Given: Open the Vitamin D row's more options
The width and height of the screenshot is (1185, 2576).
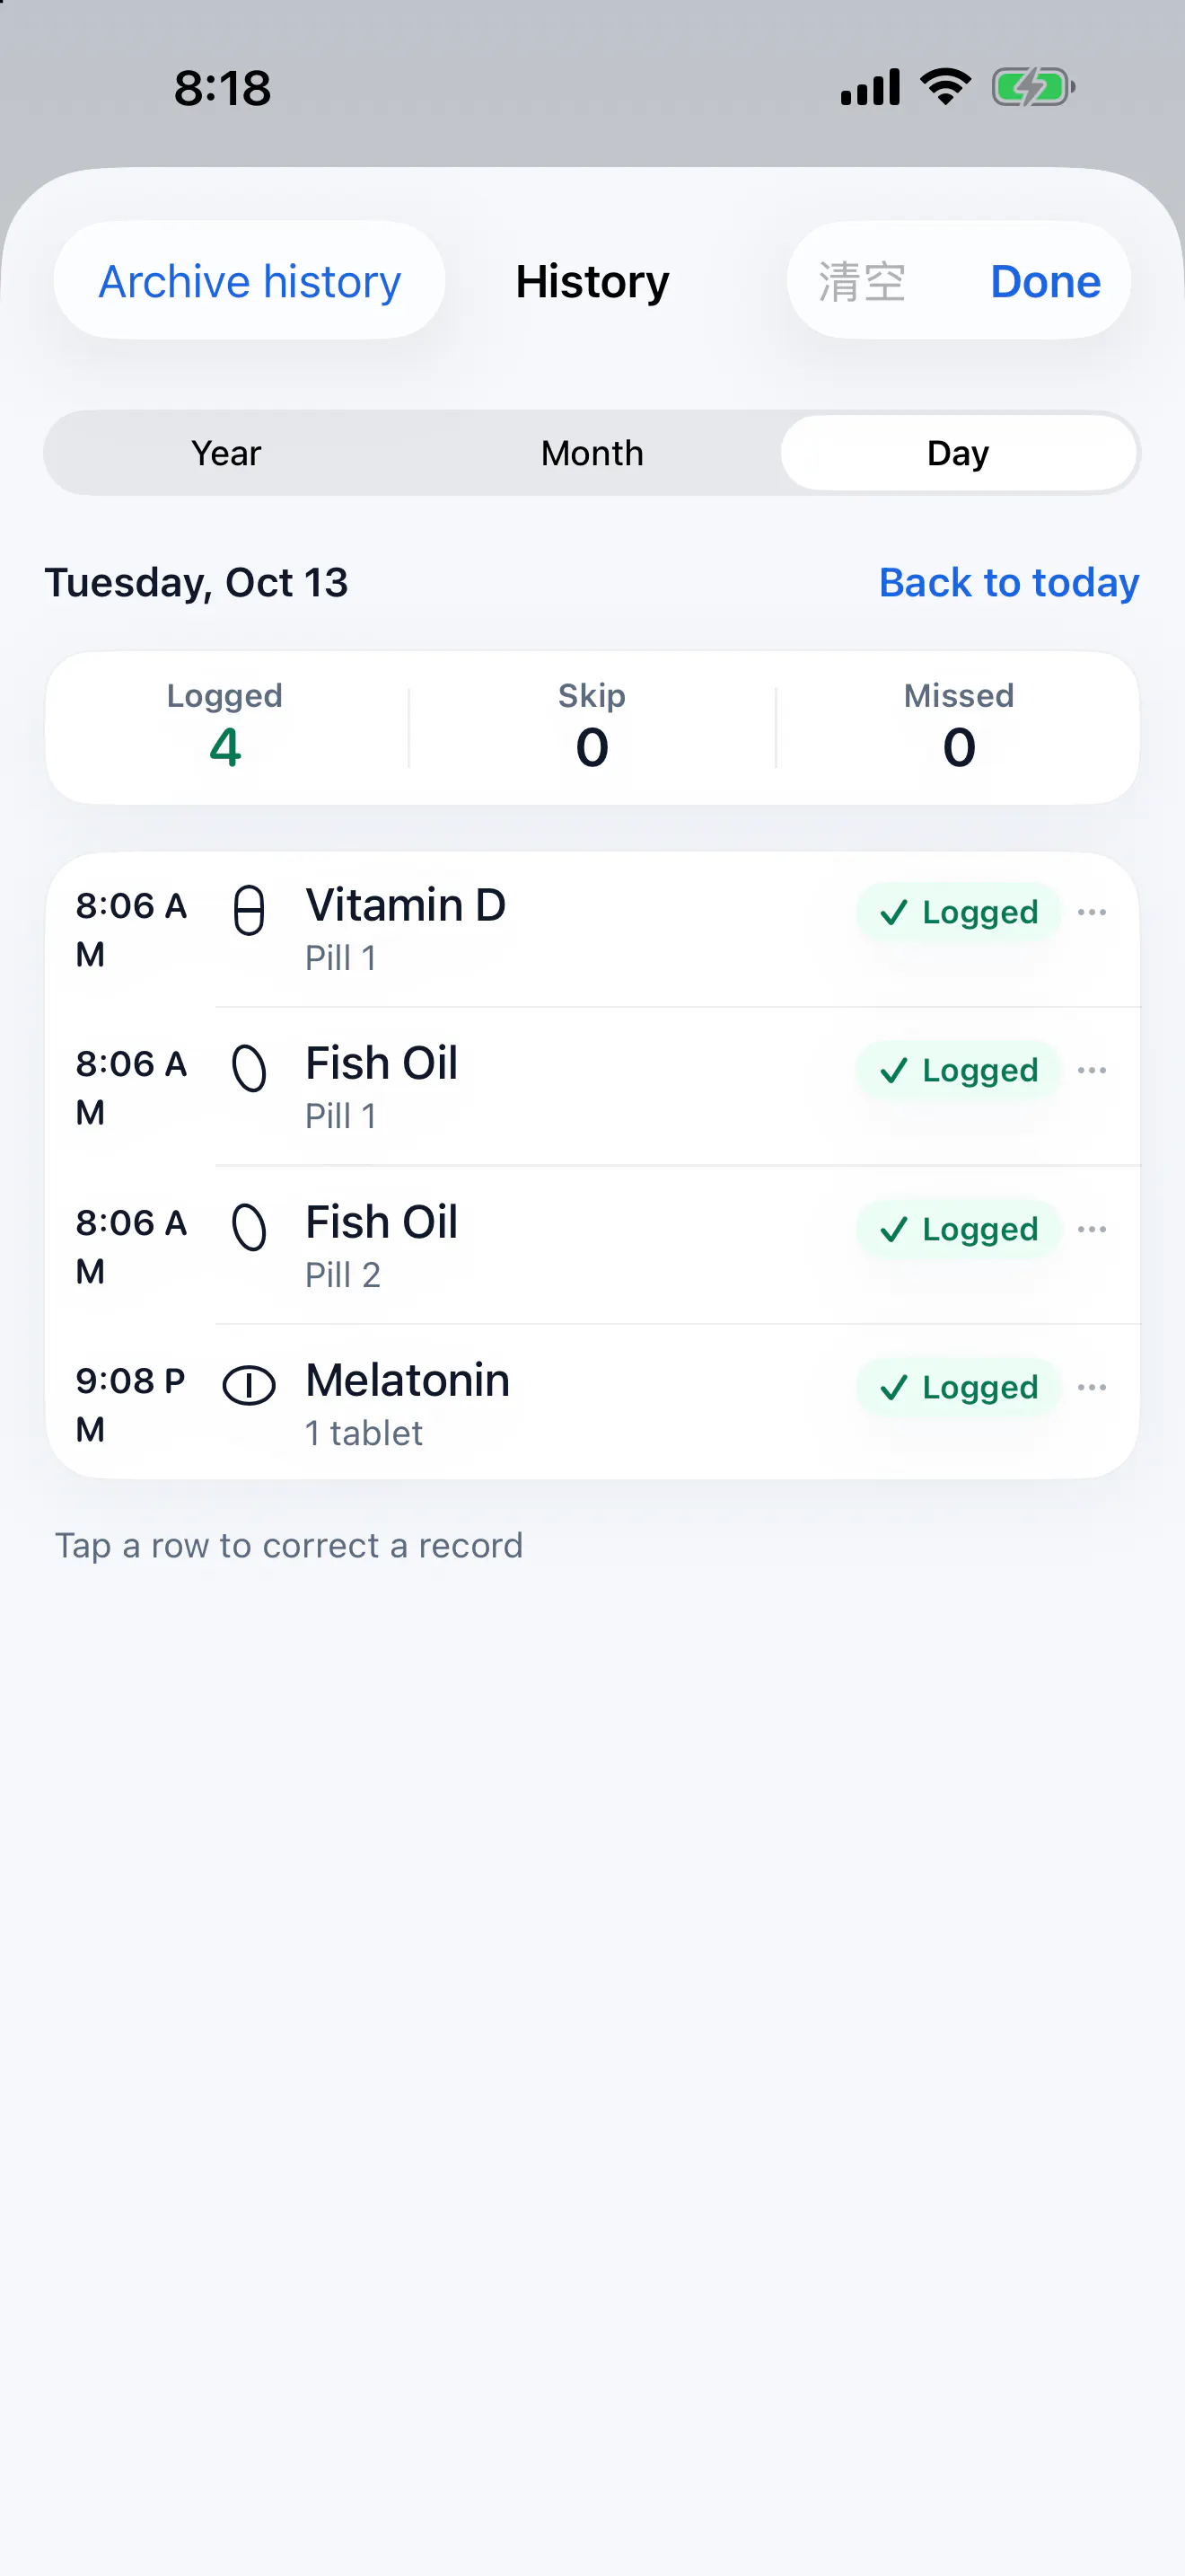Looking at the screenshot, I should click(x=1092, y=912).
